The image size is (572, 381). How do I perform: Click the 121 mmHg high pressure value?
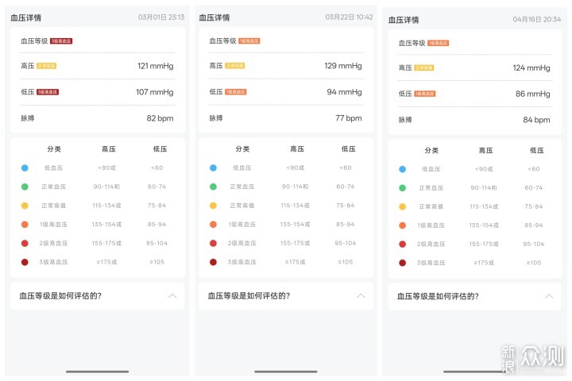(156, 66)
